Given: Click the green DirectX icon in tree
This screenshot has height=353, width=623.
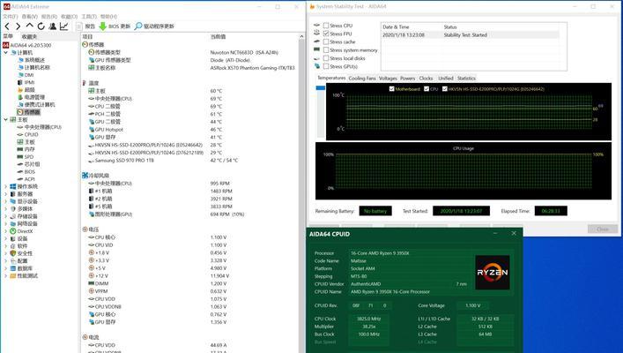Looking at the screenshot, I should 13,231.
